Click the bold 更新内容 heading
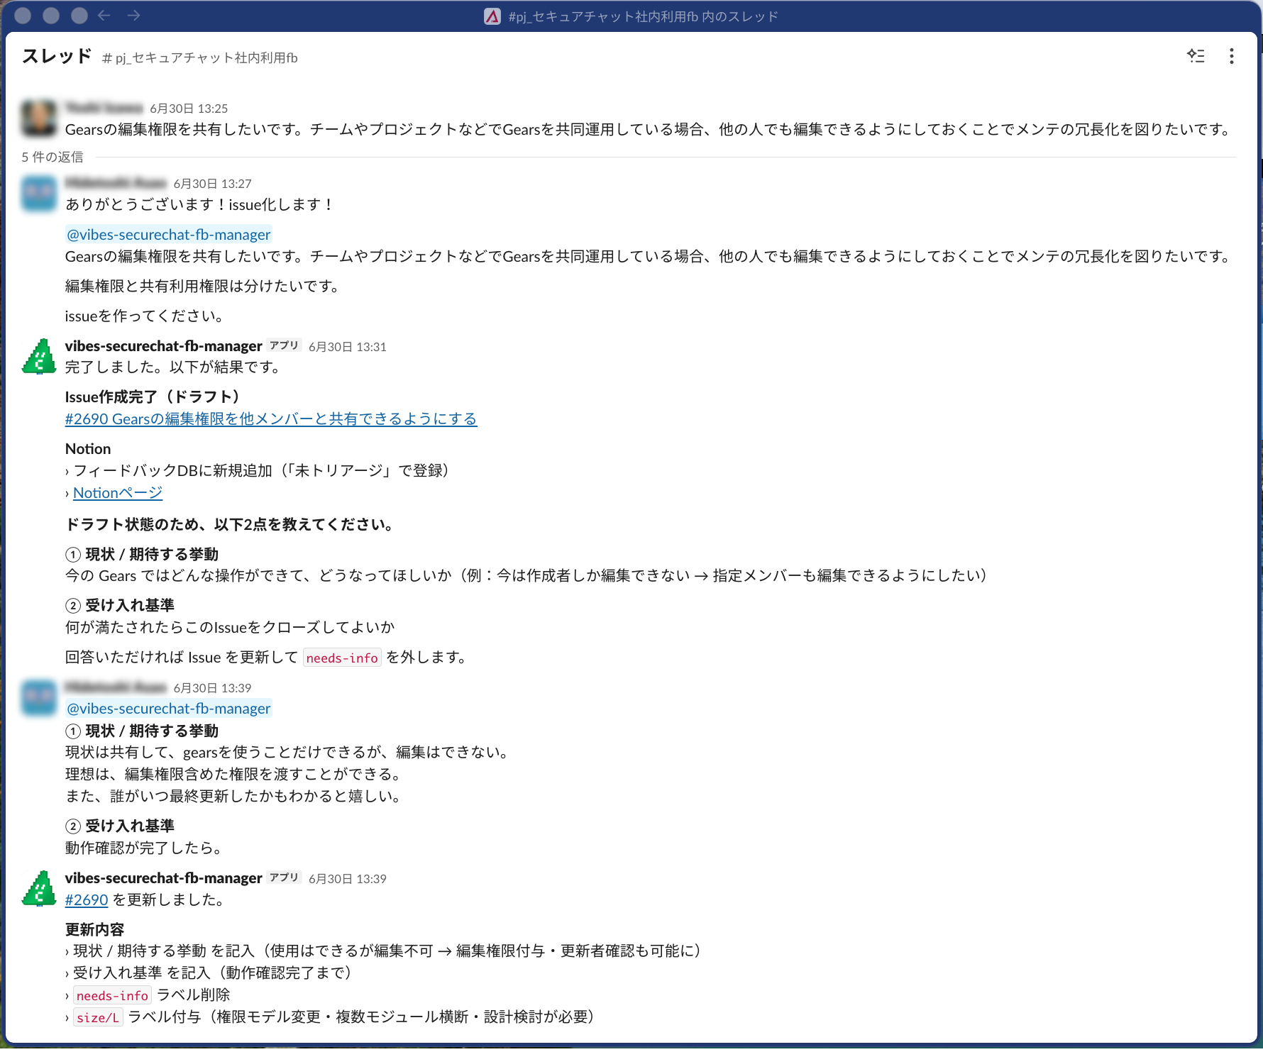 [x=95, y=930]
